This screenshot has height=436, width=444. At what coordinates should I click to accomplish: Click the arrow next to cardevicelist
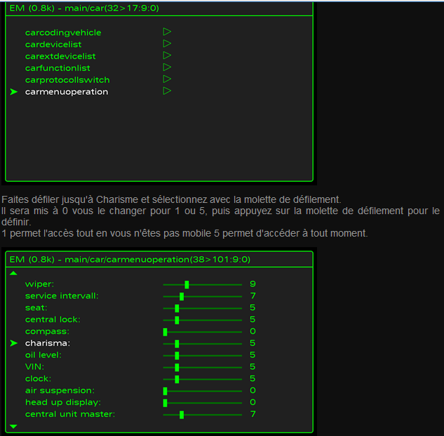pyautogui.click(x=167, y=44)
